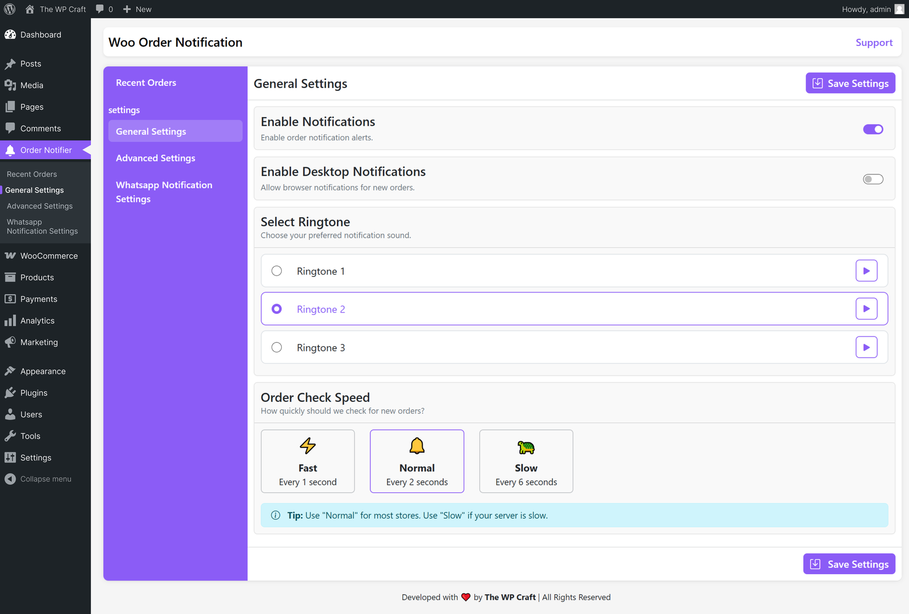Click the Tools wrench icon
Screen dimensions: 909x614
(10, 436)
